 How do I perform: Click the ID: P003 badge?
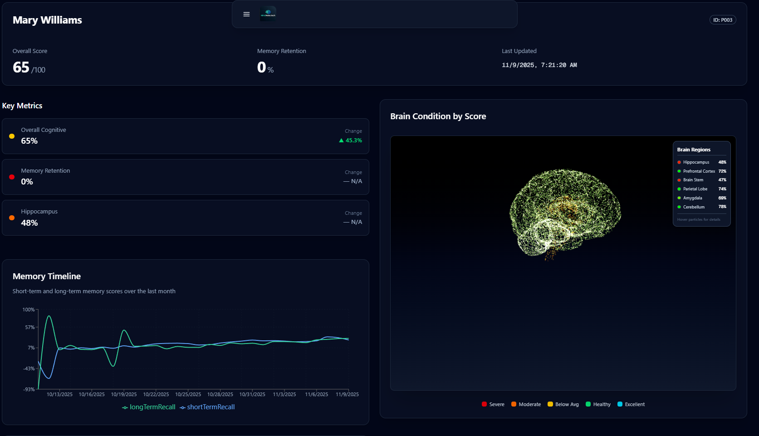pos(723,20)
